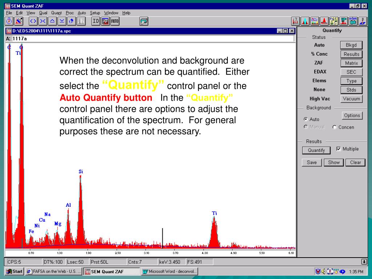
Task: Click the Bkgd button
Action: point(351,45)
